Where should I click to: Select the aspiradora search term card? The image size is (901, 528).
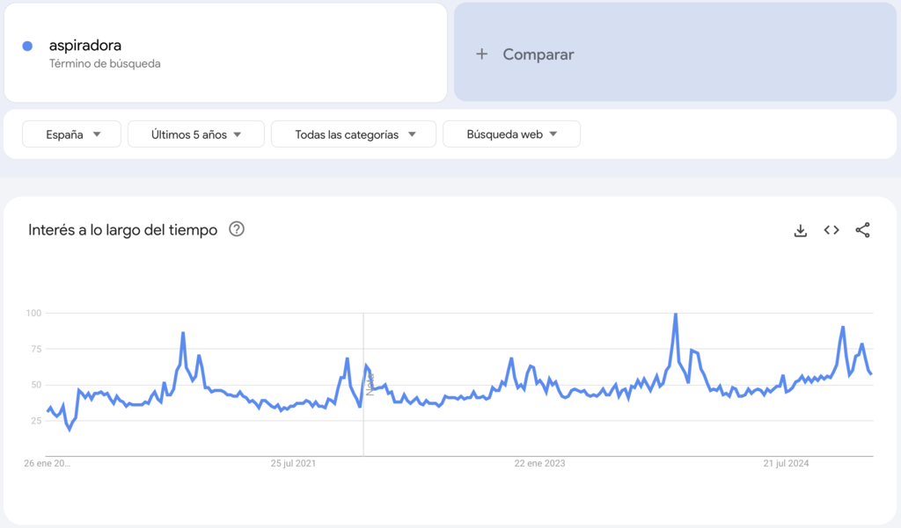[224, 53]
